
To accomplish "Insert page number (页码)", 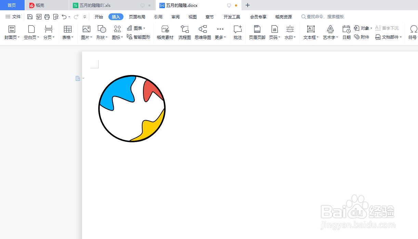I will click(275, 33).
